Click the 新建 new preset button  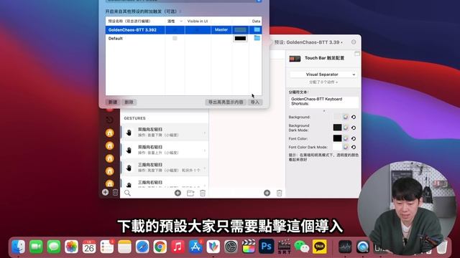click(x=113, y=102)
